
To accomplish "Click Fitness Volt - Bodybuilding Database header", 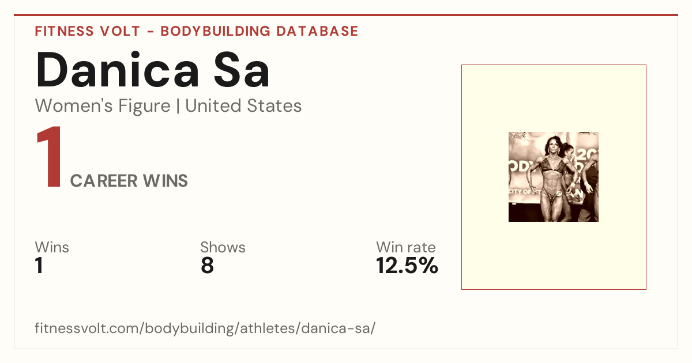I will (197, 31).
